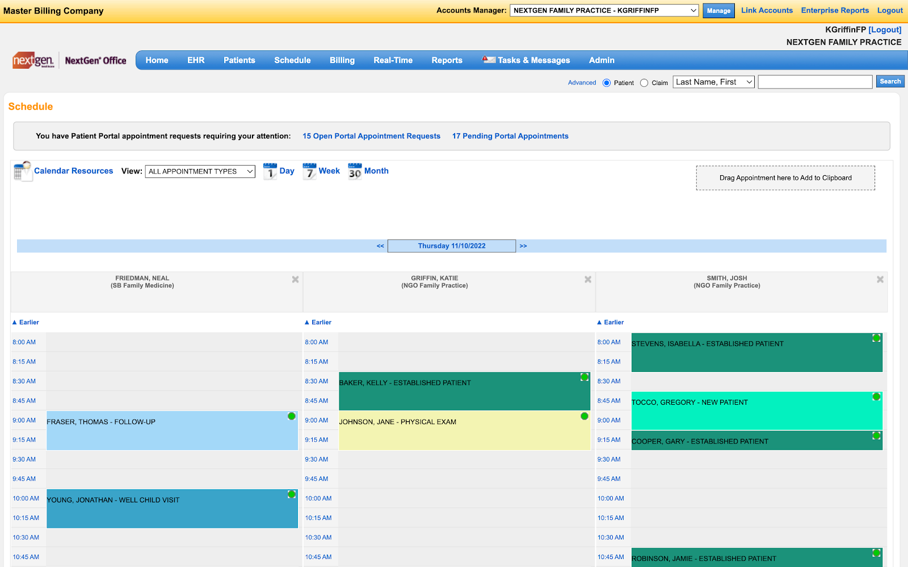Open Baker, Kelly established patient appointment

click(x=464, y=391)
